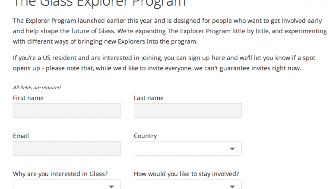Click arrow icon on stay-involved dropdown
This screenshot has height=189, width=336.
pos(232,186)
